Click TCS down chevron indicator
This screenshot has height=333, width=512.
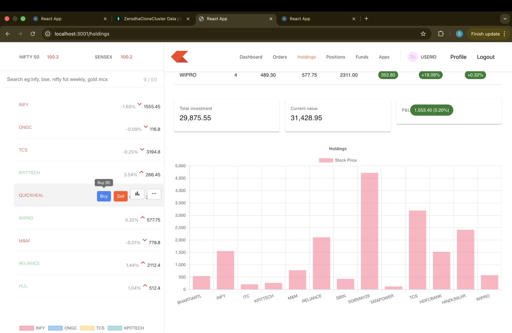(142, 149)
